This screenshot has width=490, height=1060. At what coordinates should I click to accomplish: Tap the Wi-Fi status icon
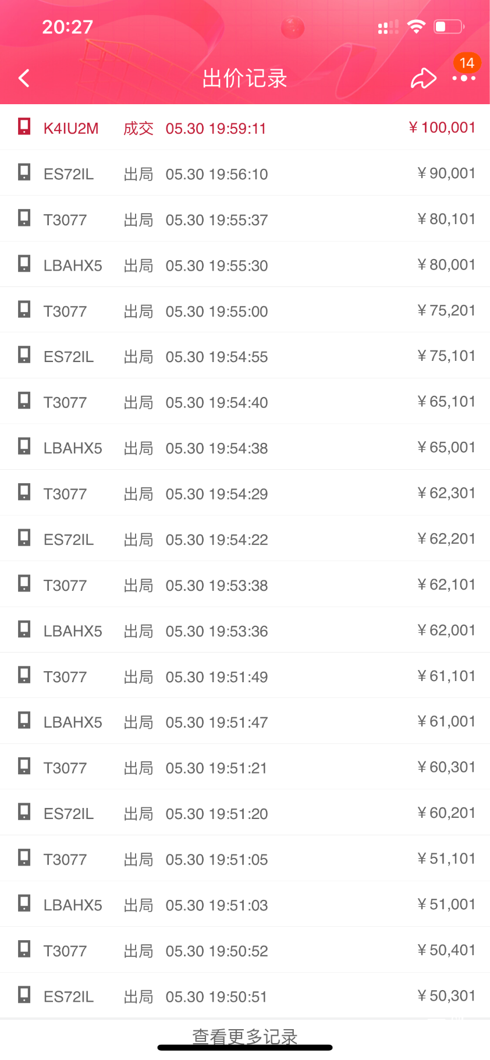click(x=416, y=27)
